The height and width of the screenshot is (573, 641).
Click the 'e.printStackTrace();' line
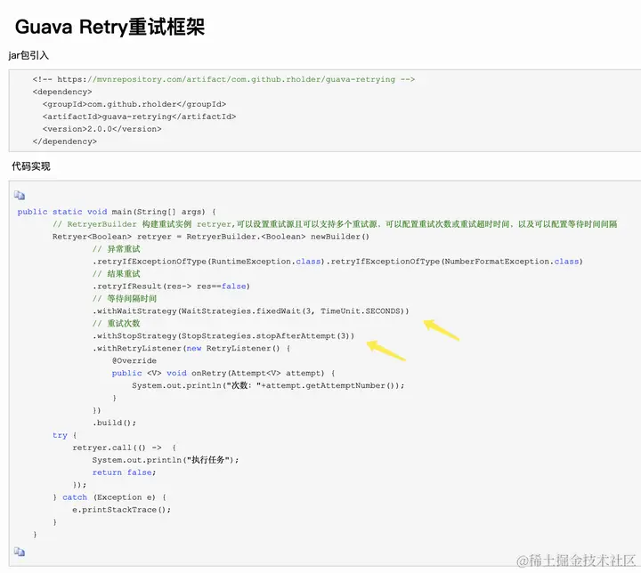coord(121,509)
